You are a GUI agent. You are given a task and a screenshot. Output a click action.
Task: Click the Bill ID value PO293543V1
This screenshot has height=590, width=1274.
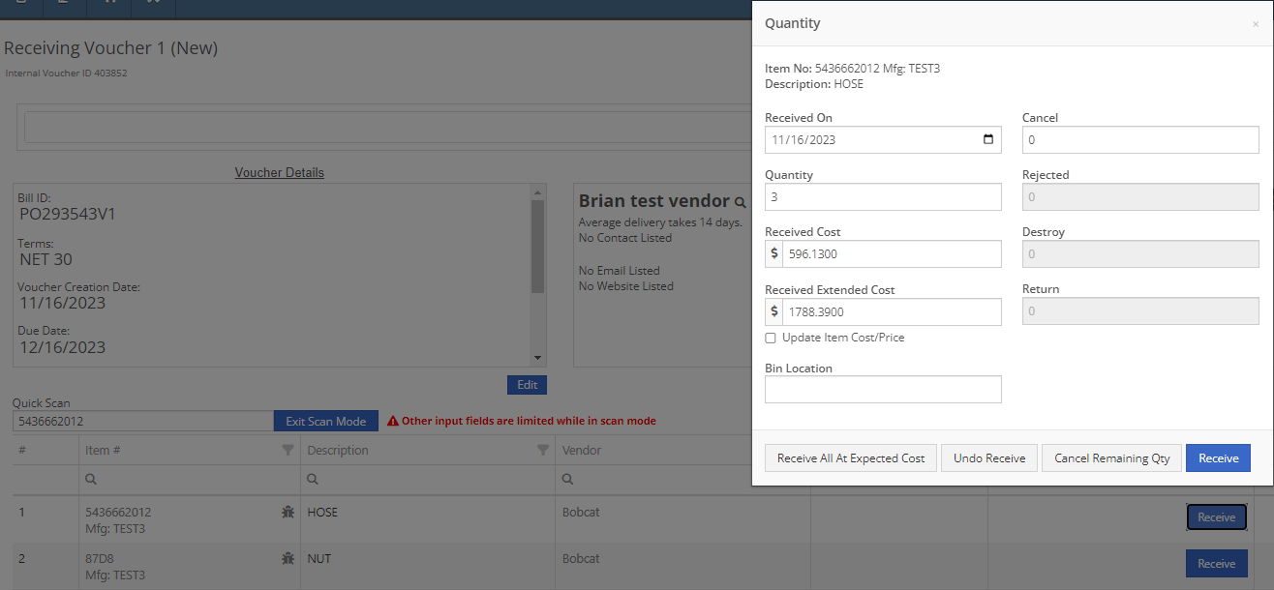pyautogui.click(x=68, y=214)
